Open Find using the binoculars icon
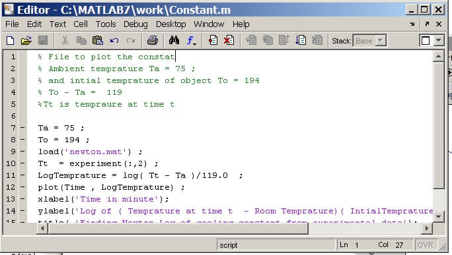452x255 pixels. click(174, 41)
